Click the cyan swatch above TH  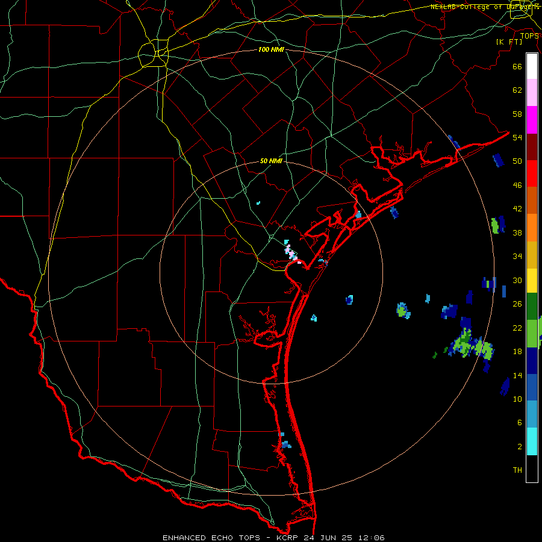coord(532,441)
